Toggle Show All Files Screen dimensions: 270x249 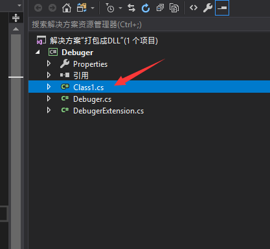pos(174,8)
